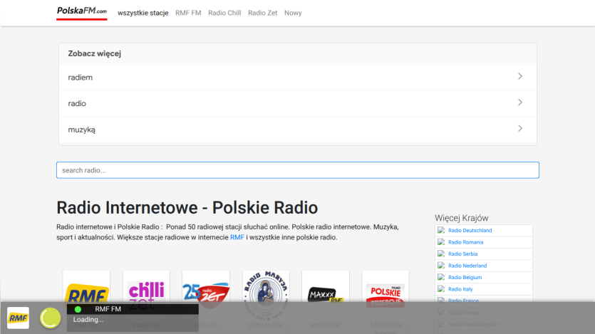Viewport: 595px width, 334px height.
Task: Open the Nowy navigation link
Action: tap(293, 13)
